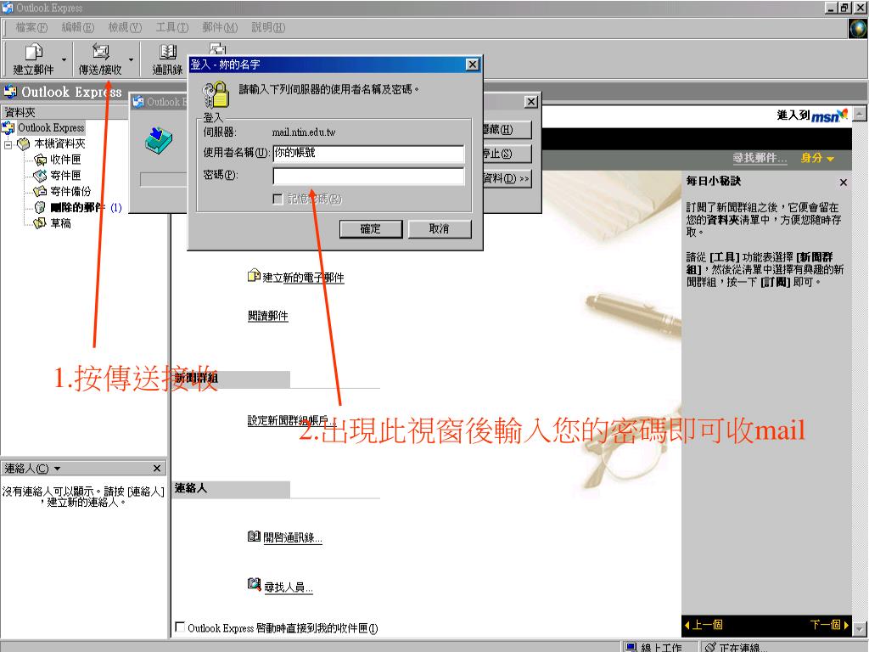Select Outlook Express root in folder tree
Screen dimensions: 869x652
50,127
